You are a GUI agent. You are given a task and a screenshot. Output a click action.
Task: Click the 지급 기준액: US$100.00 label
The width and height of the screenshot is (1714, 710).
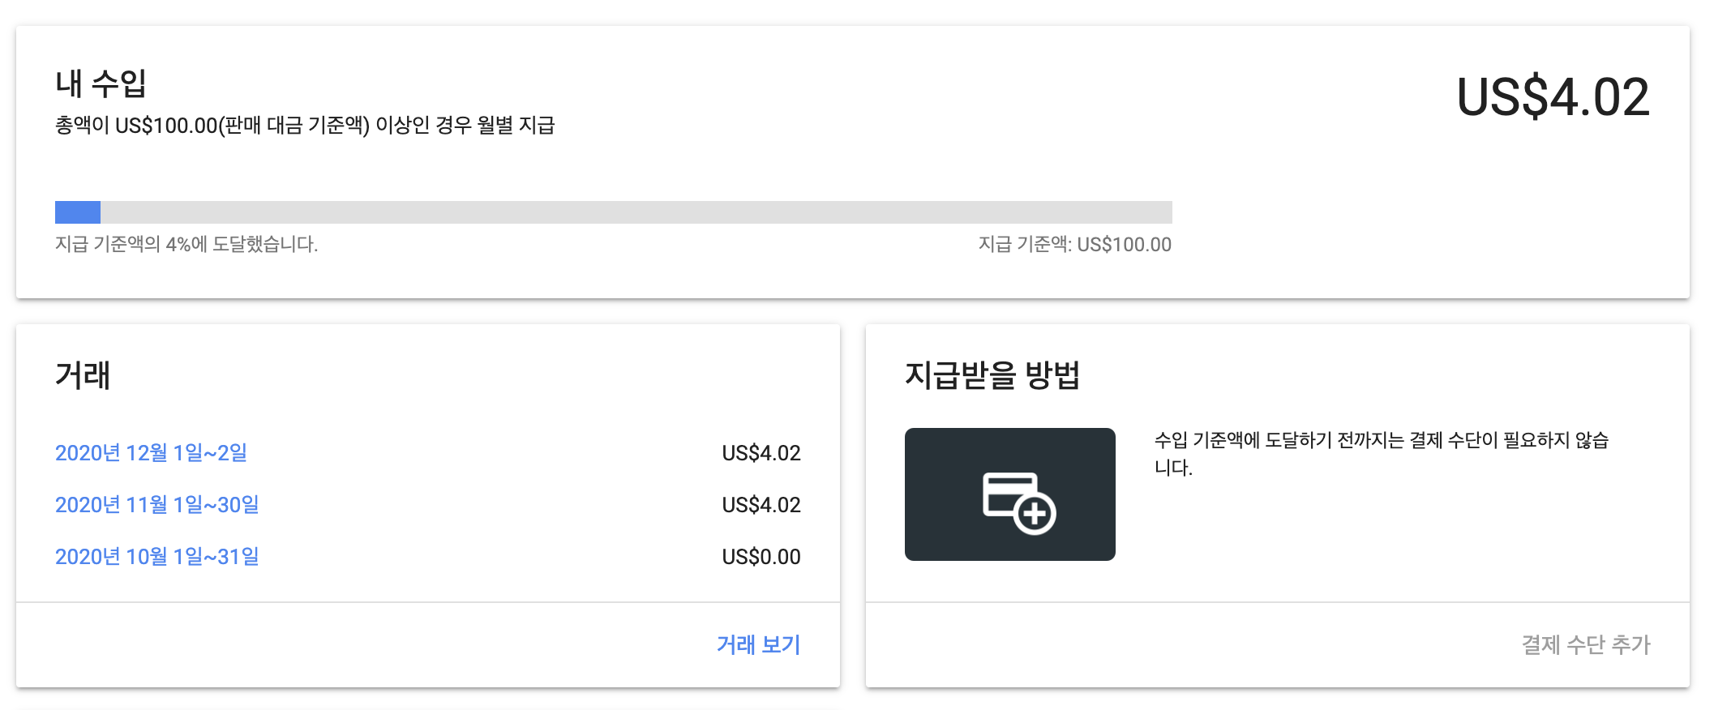pyautogui.click(x=1075, y=245)
